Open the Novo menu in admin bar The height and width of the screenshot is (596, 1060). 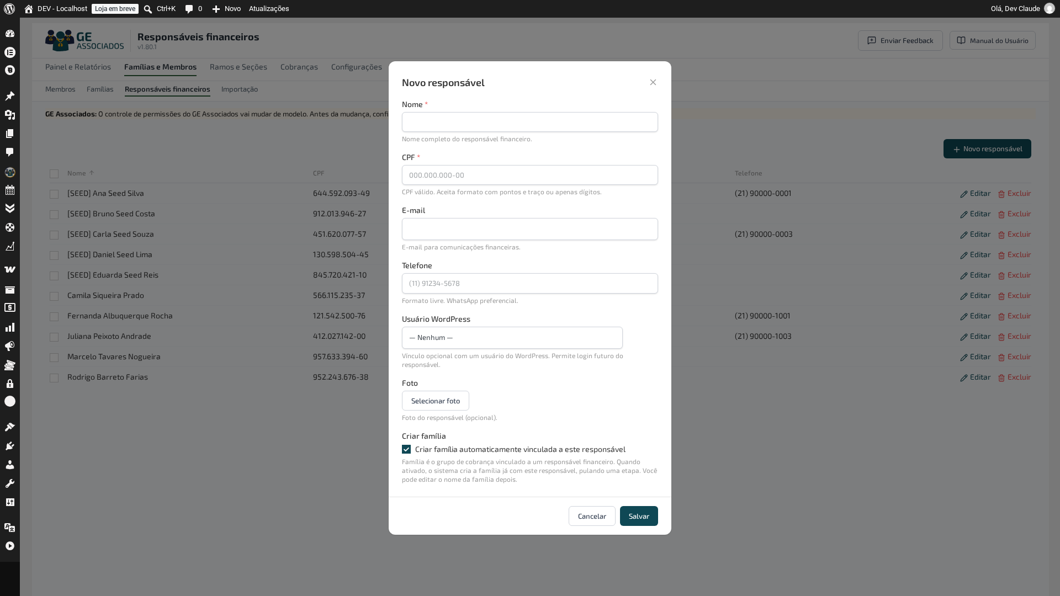(x=227, y=9)
